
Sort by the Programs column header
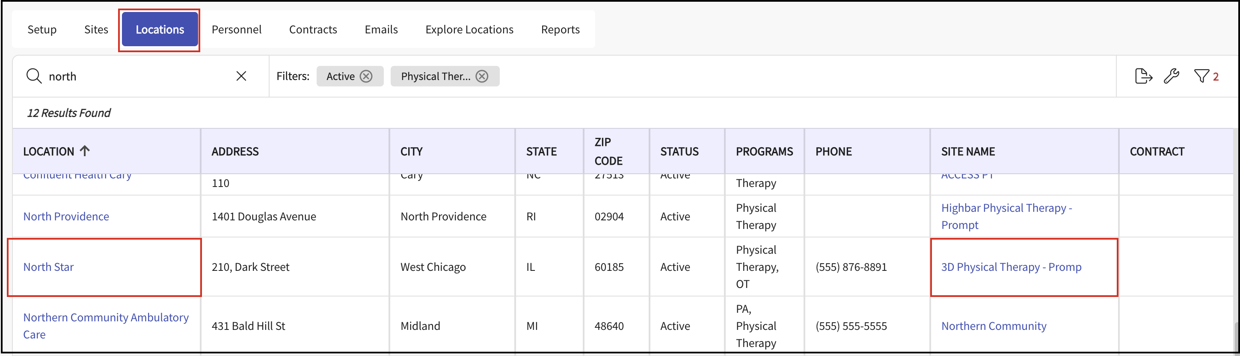pos(764,151)
